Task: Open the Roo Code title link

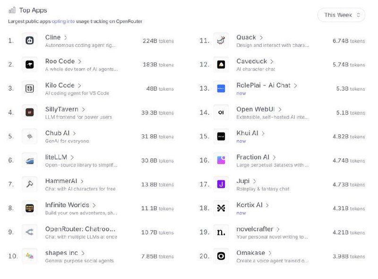Action: (60, 61)
